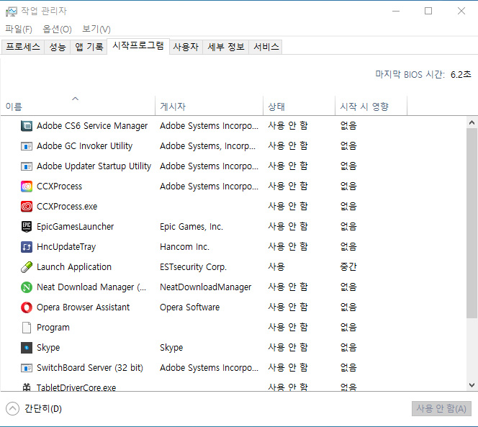Sort by the 이름 column header
Image resolution: width=478 pixels, height=427 pixels.
[78, 106]
